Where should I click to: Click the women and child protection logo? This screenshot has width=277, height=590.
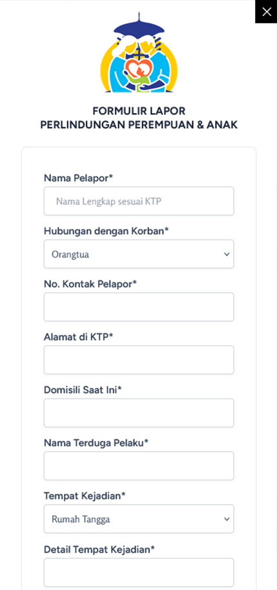tap(139, 53)
